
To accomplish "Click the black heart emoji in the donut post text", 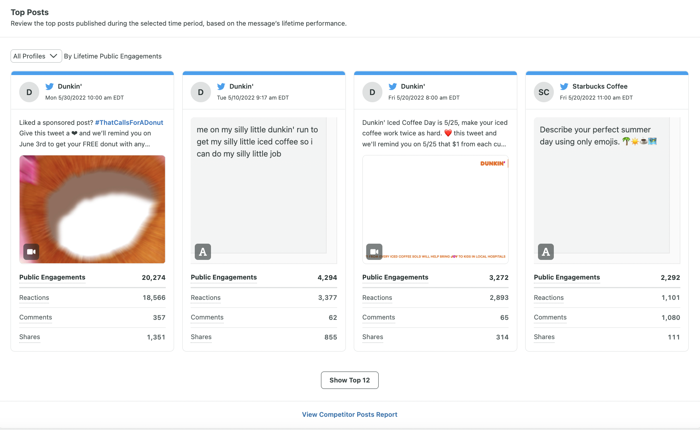I will pyautogui.click(x=75, y=133).
